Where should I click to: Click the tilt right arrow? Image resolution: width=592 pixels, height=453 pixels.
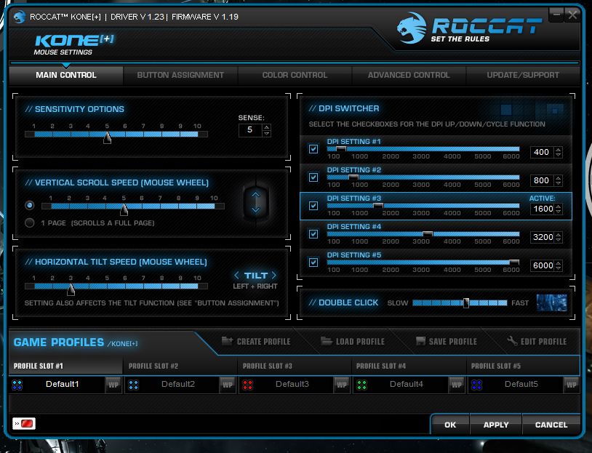[x=273, y=275]
